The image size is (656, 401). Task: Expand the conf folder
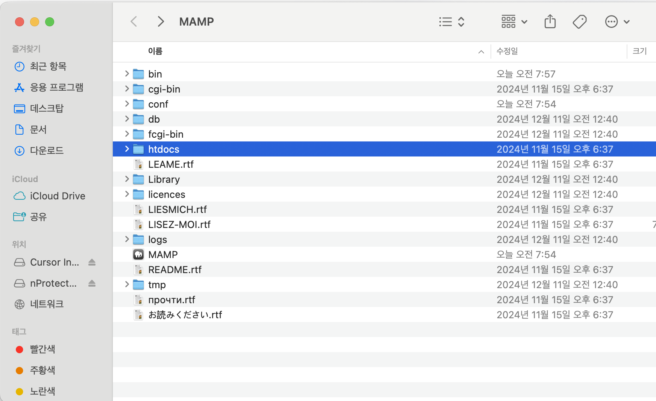click(x=127, y=104)
